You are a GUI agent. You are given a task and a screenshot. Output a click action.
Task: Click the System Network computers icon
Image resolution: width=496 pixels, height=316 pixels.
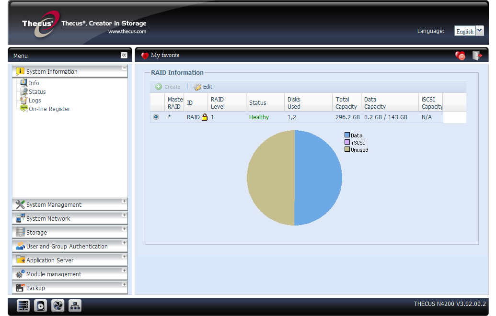(x=20, y=218)
